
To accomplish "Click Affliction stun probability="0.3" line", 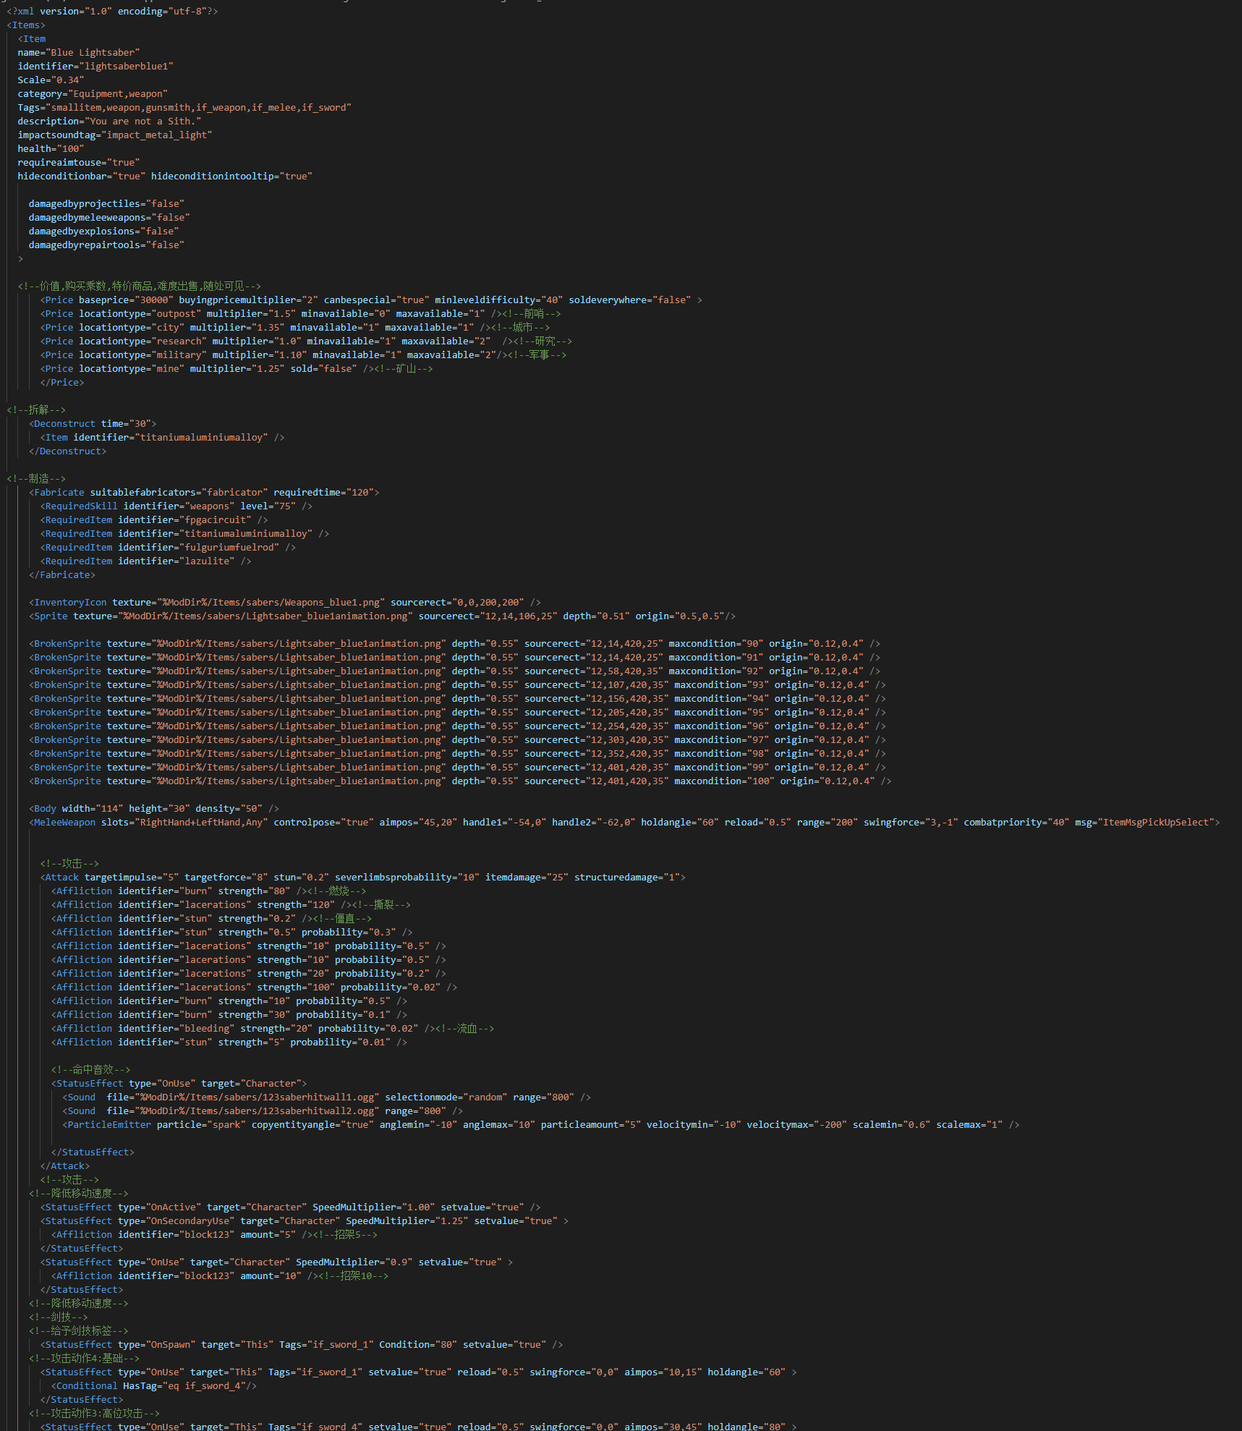I will (x=232, y=933).
